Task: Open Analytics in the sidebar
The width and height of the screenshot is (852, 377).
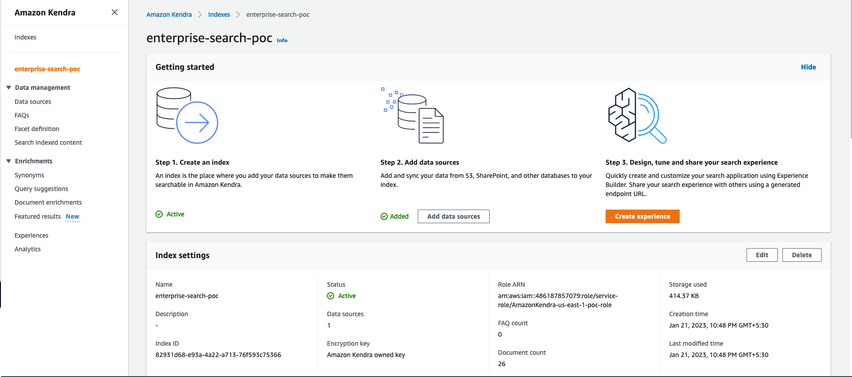Action: coord(28,249)
